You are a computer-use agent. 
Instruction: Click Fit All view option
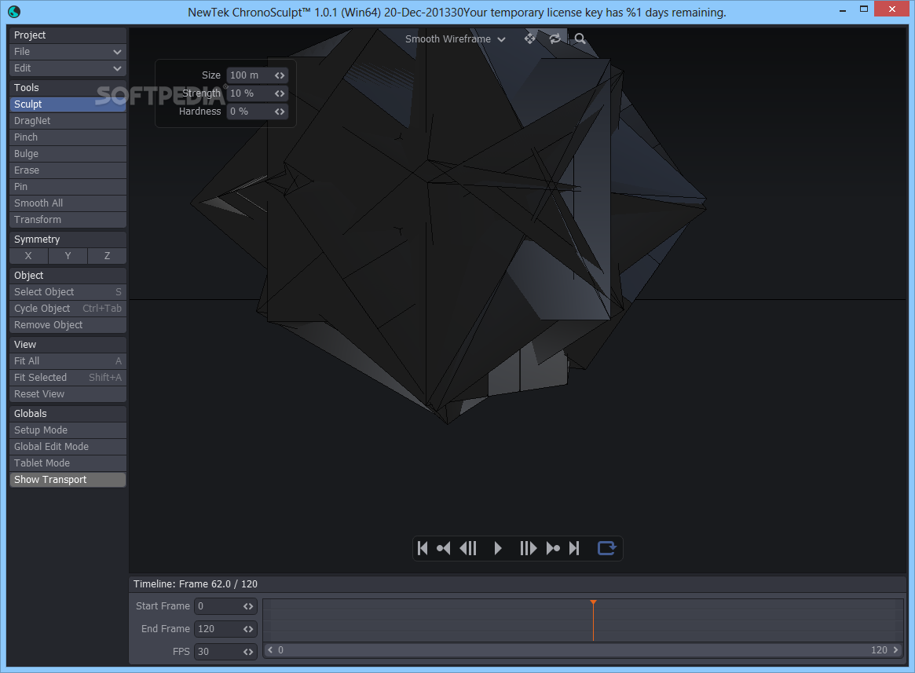pyautogui.click(x=68, y=361)
